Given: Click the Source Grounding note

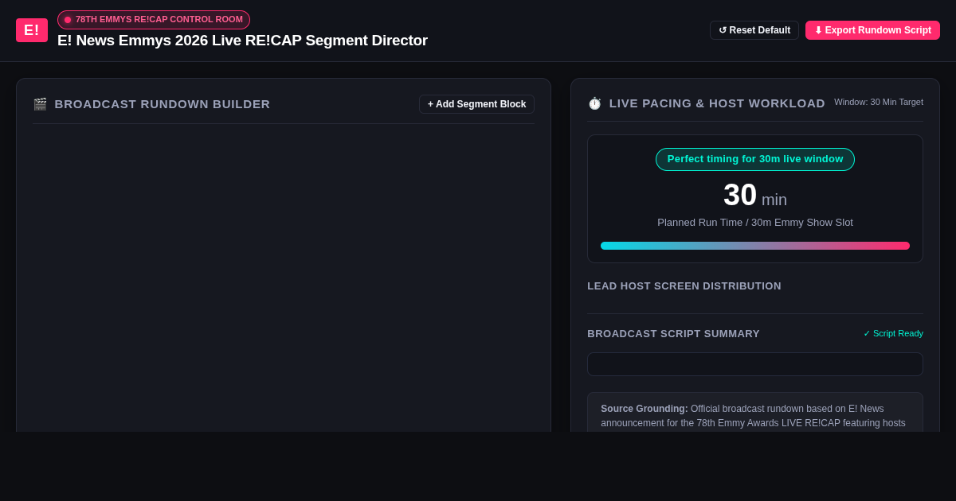Looking at the screenshot, I should [x=755, y=413].
